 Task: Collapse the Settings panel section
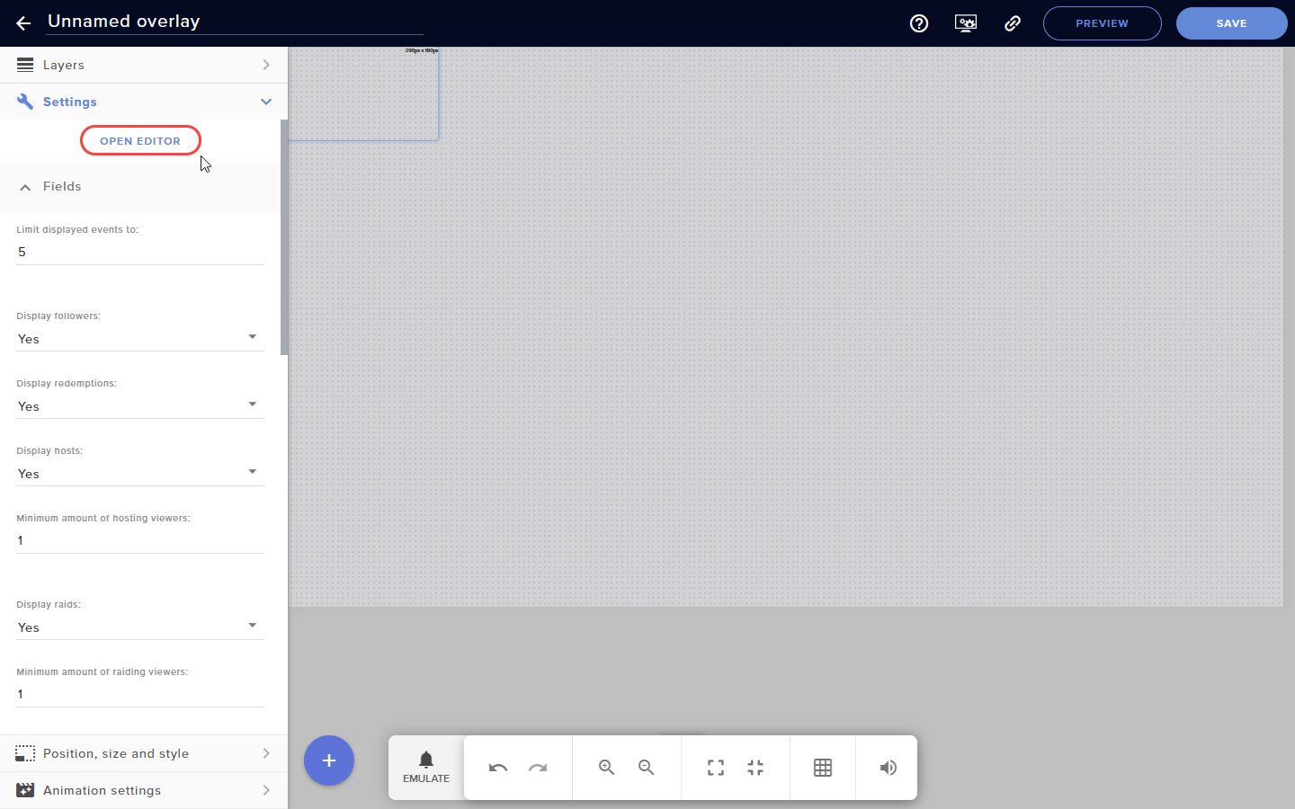[x=144, y=102]
